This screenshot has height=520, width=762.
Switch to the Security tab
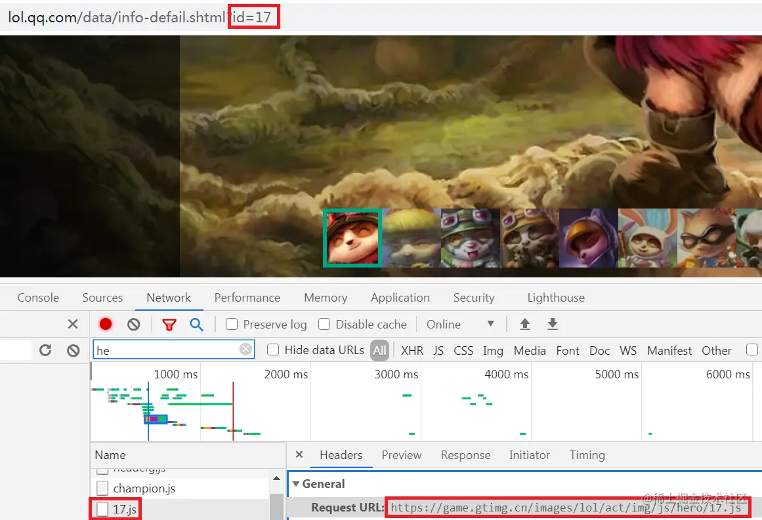click(x=474, y=297)
